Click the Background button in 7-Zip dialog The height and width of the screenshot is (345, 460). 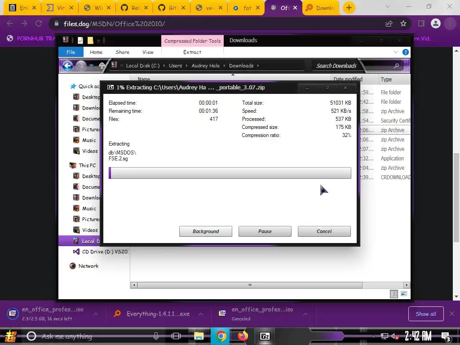pyautogui.click(x=206, y=231)
